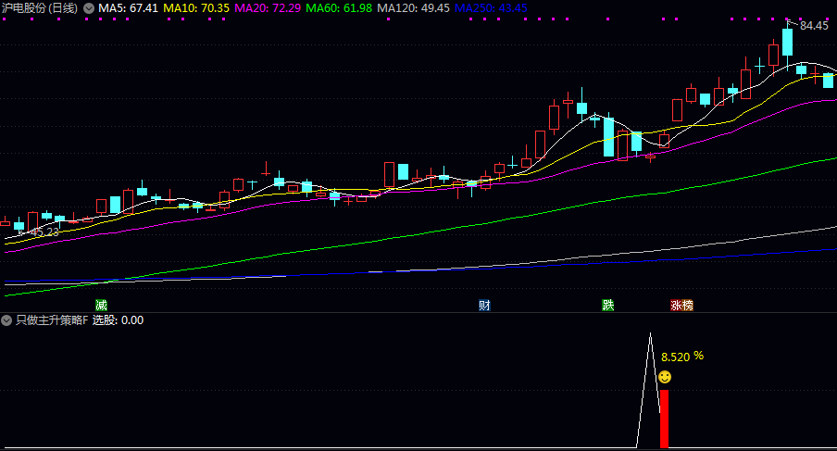Click the green 跌 event marker

607,305
